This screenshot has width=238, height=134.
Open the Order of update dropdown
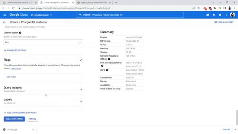click(43, 42)
